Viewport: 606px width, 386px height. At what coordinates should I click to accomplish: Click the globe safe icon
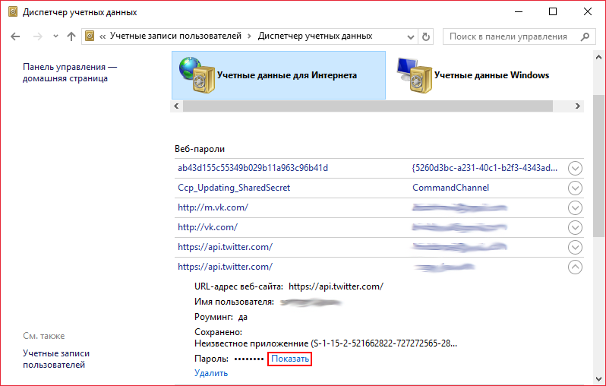pos(197,75)
